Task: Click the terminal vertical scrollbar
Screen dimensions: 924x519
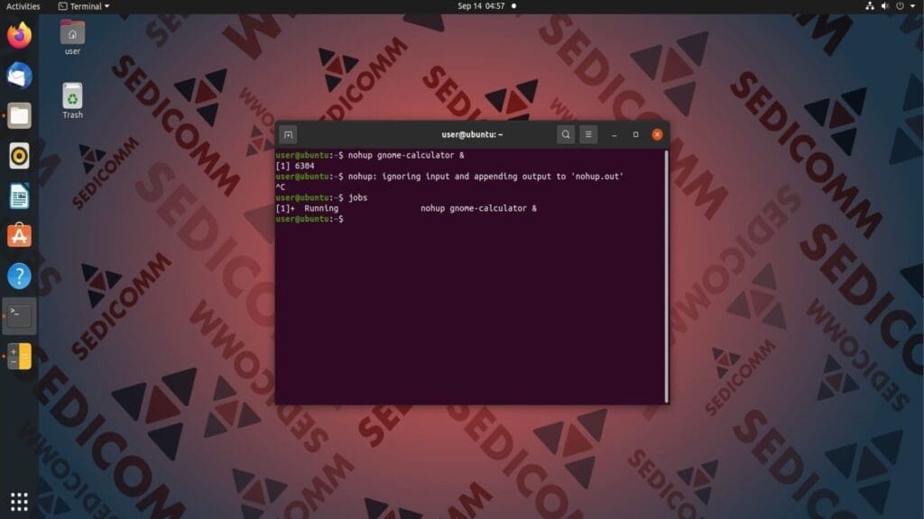Action: [x=667, y=276]
